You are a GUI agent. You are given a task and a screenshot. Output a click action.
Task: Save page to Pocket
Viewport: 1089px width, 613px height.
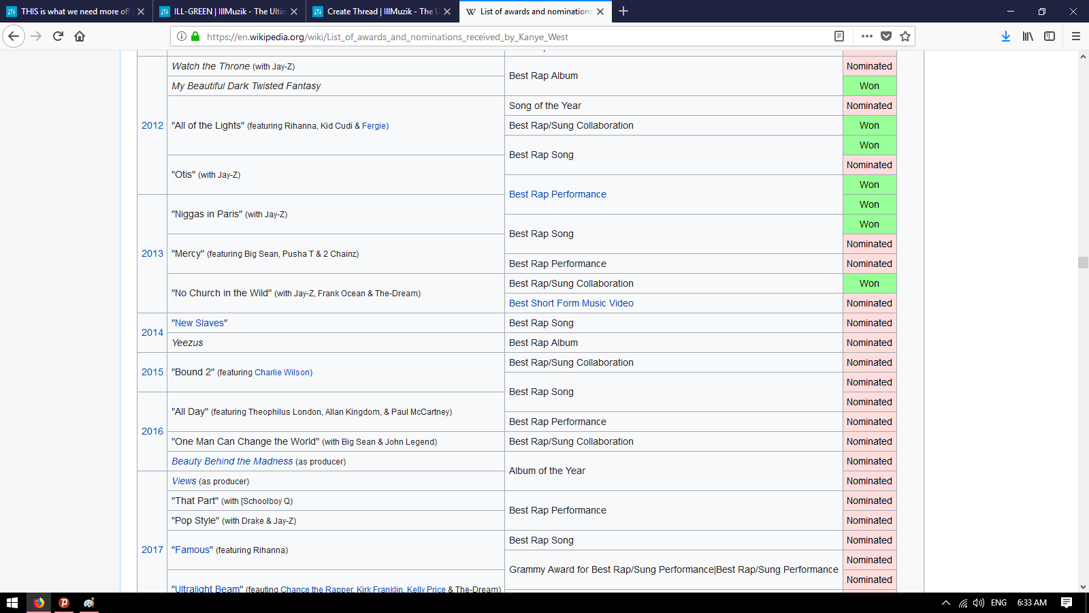pyautogui.click(x=886, y=36)
